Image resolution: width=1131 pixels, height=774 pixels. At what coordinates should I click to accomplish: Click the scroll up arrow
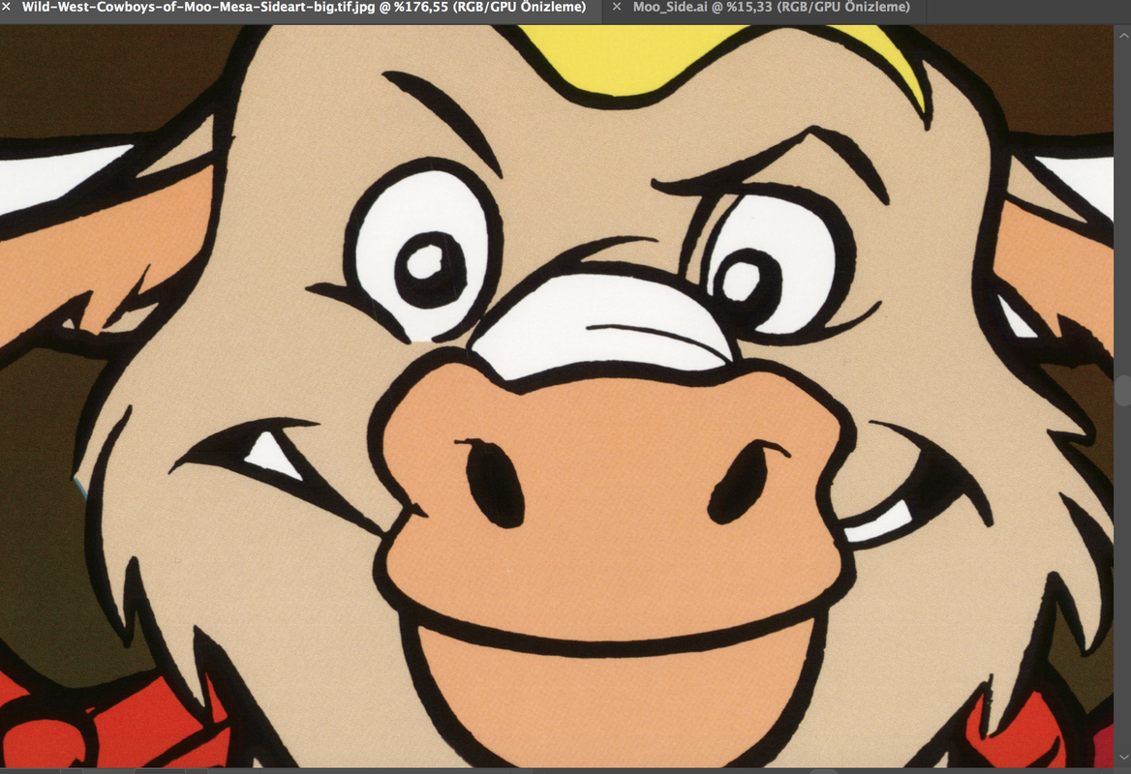1122,35
